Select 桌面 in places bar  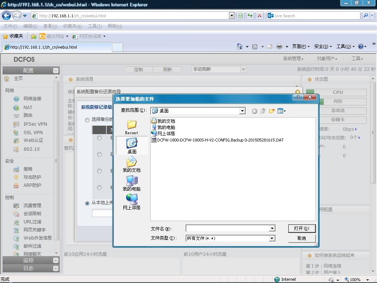pos(132,145)
